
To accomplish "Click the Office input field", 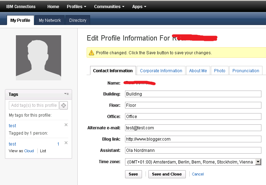I will tap(193, 116).
